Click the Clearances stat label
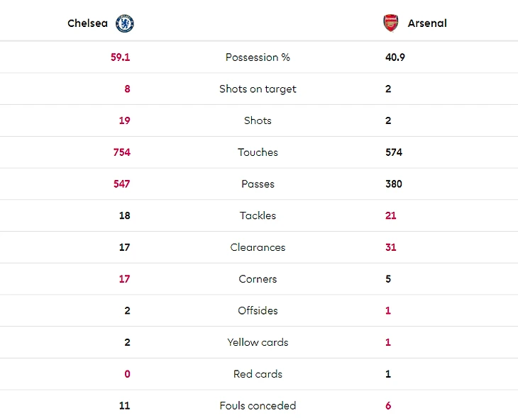Image resolution: width=518 pixels, height=418 pixels. 258,247
